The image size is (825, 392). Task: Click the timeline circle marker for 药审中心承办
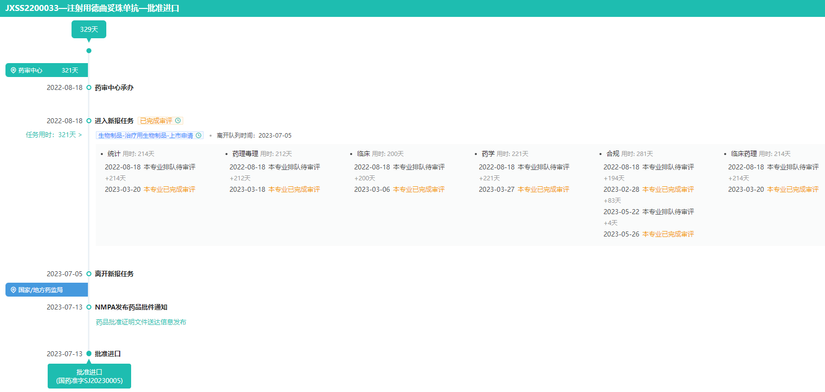(89, 87)
